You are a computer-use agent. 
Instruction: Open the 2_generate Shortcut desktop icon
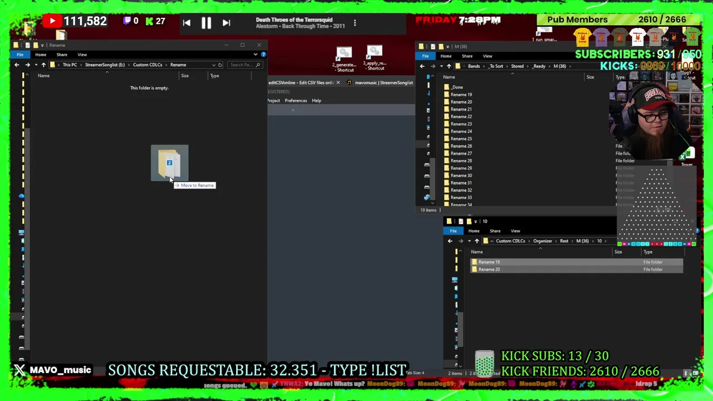pyautogui.click(x=344, y=60)
